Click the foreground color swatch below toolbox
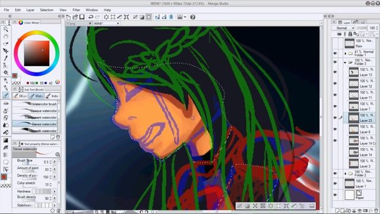Viewport: 380px width, 214px height. (x=4, y=177)
